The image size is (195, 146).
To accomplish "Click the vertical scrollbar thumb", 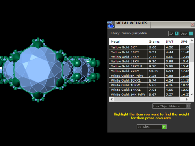I will pyautogui.click(x=191, y=52).
